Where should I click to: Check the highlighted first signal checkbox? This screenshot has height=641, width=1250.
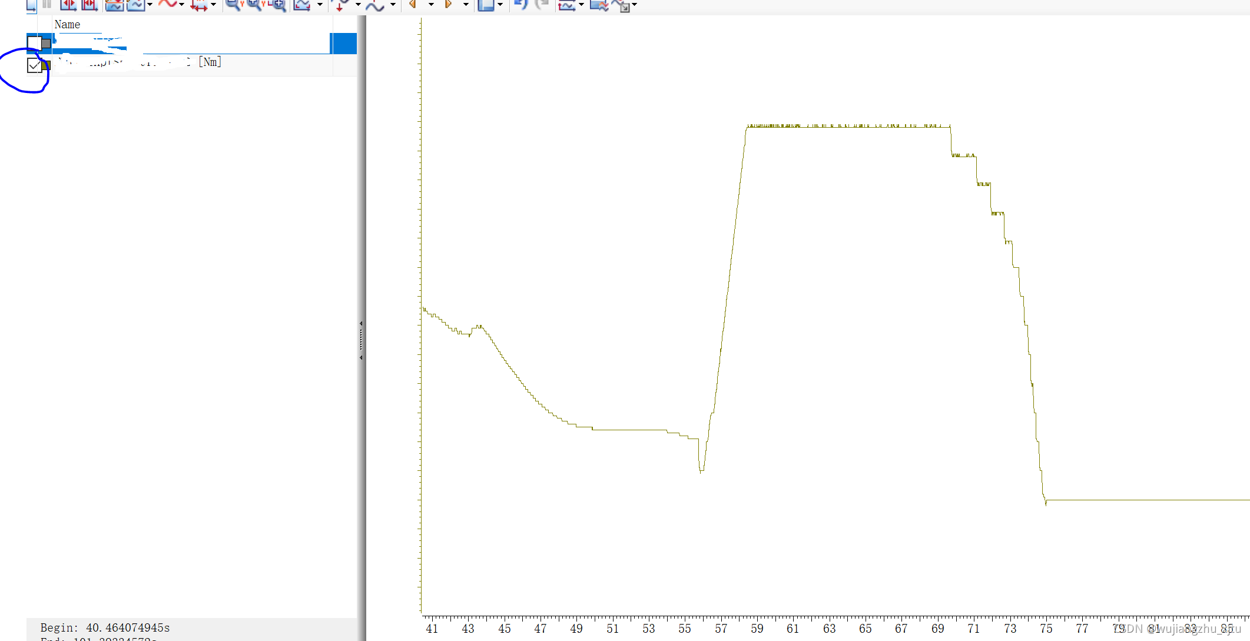point(34,43)
